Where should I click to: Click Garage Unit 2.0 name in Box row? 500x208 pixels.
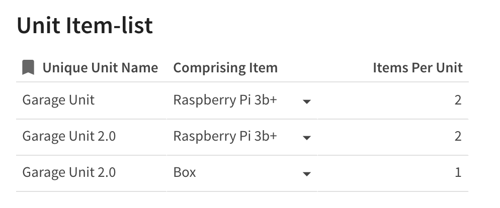[69, 172]
